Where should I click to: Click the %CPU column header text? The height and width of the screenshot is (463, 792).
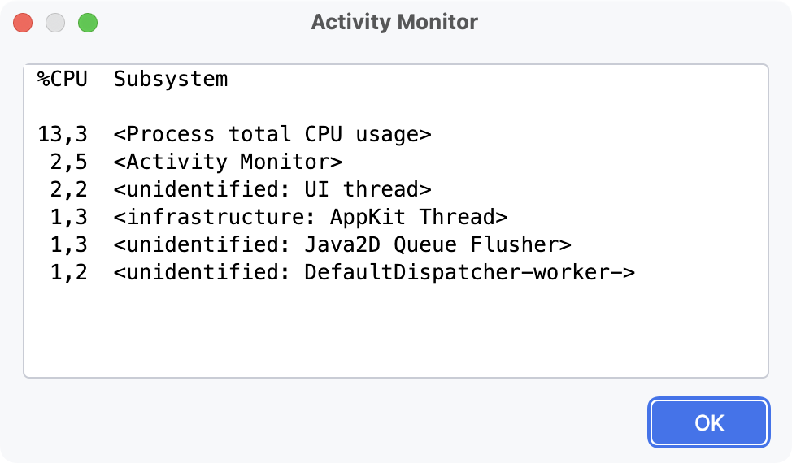pyautogui.click(x=63, y=80)
